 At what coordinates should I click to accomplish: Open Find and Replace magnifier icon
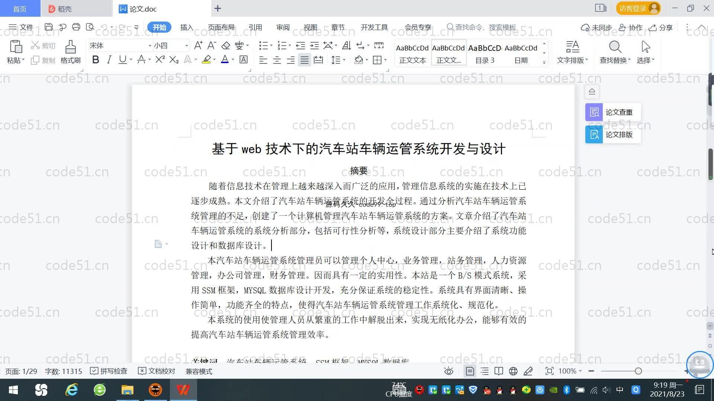point(615,47)
